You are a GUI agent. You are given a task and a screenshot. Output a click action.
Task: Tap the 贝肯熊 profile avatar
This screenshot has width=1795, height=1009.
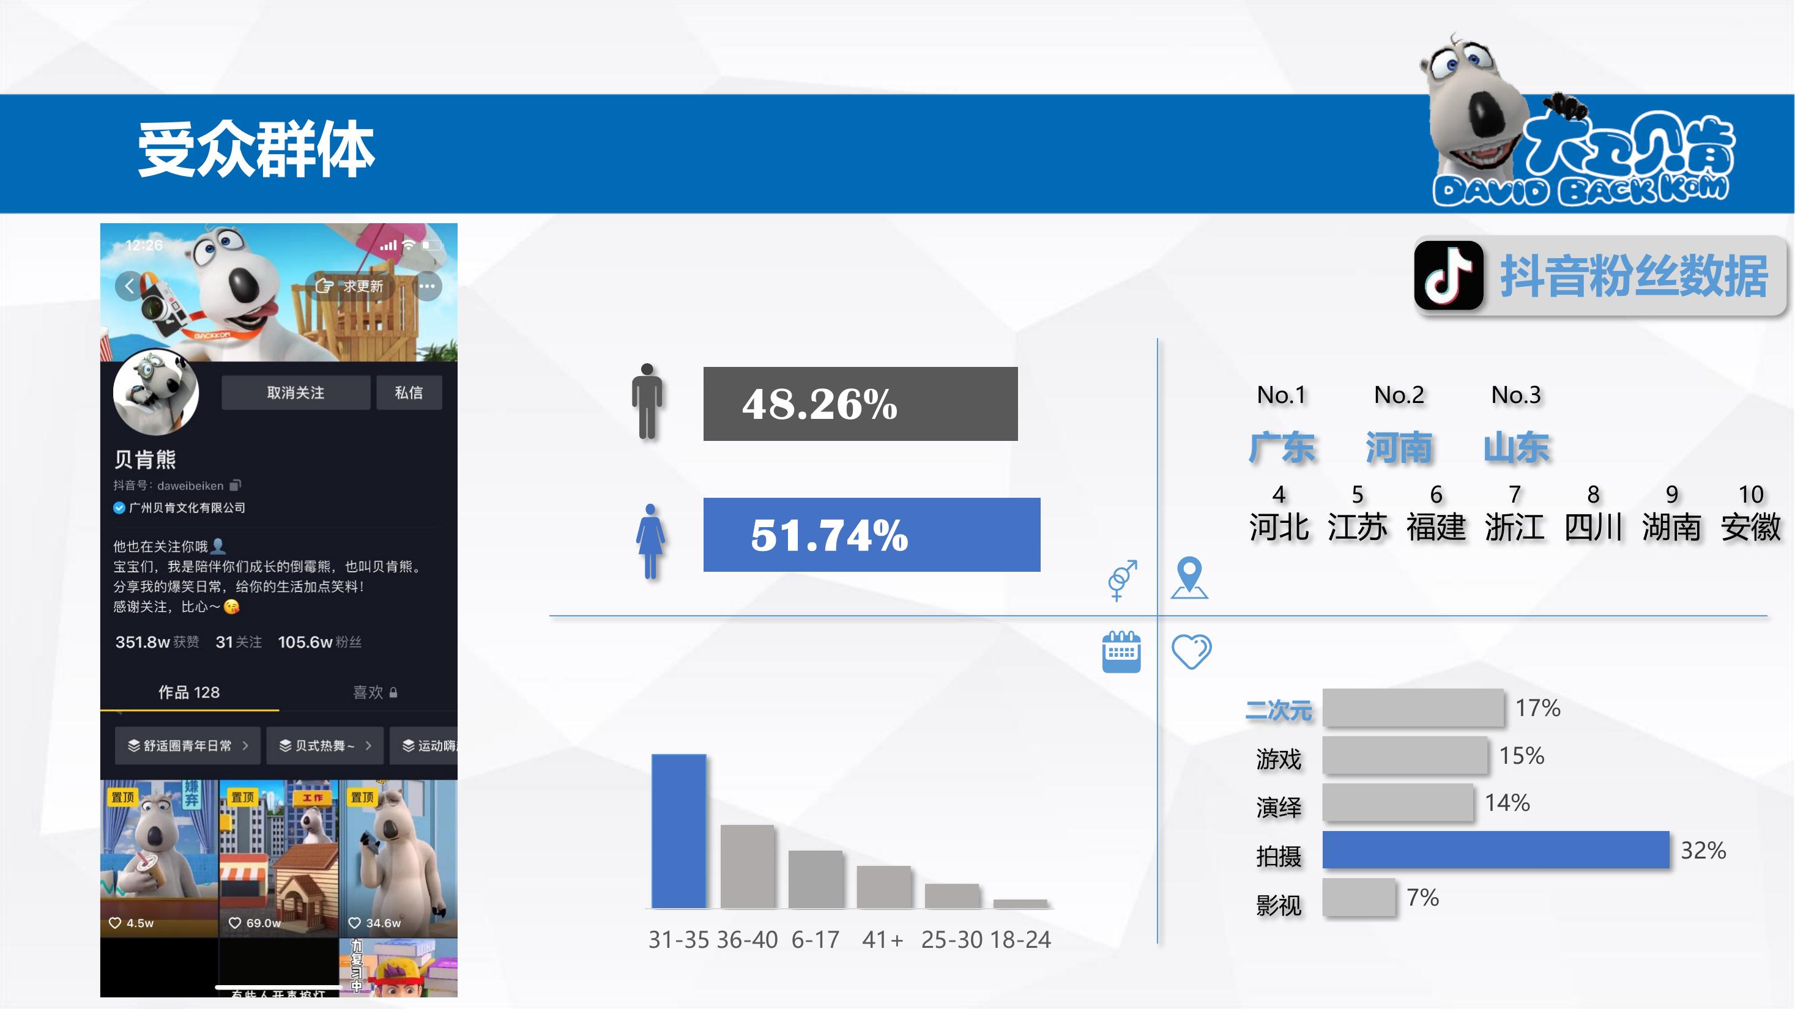click(156, 393)
